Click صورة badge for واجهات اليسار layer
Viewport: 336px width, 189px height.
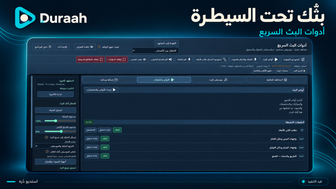[302, 147]
